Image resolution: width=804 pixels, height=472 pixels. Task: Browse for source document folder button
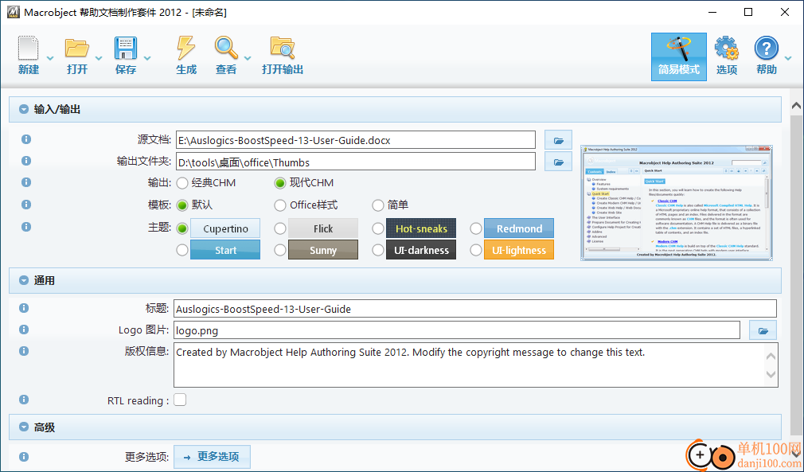click(558, 140)
